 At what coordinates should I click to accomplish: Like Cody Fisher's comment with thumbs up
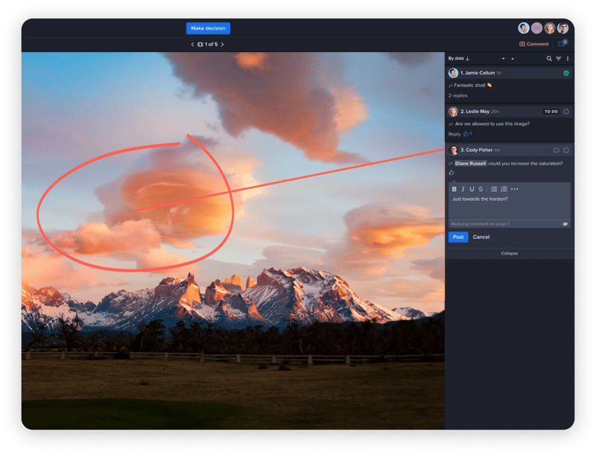coord(451,172)
